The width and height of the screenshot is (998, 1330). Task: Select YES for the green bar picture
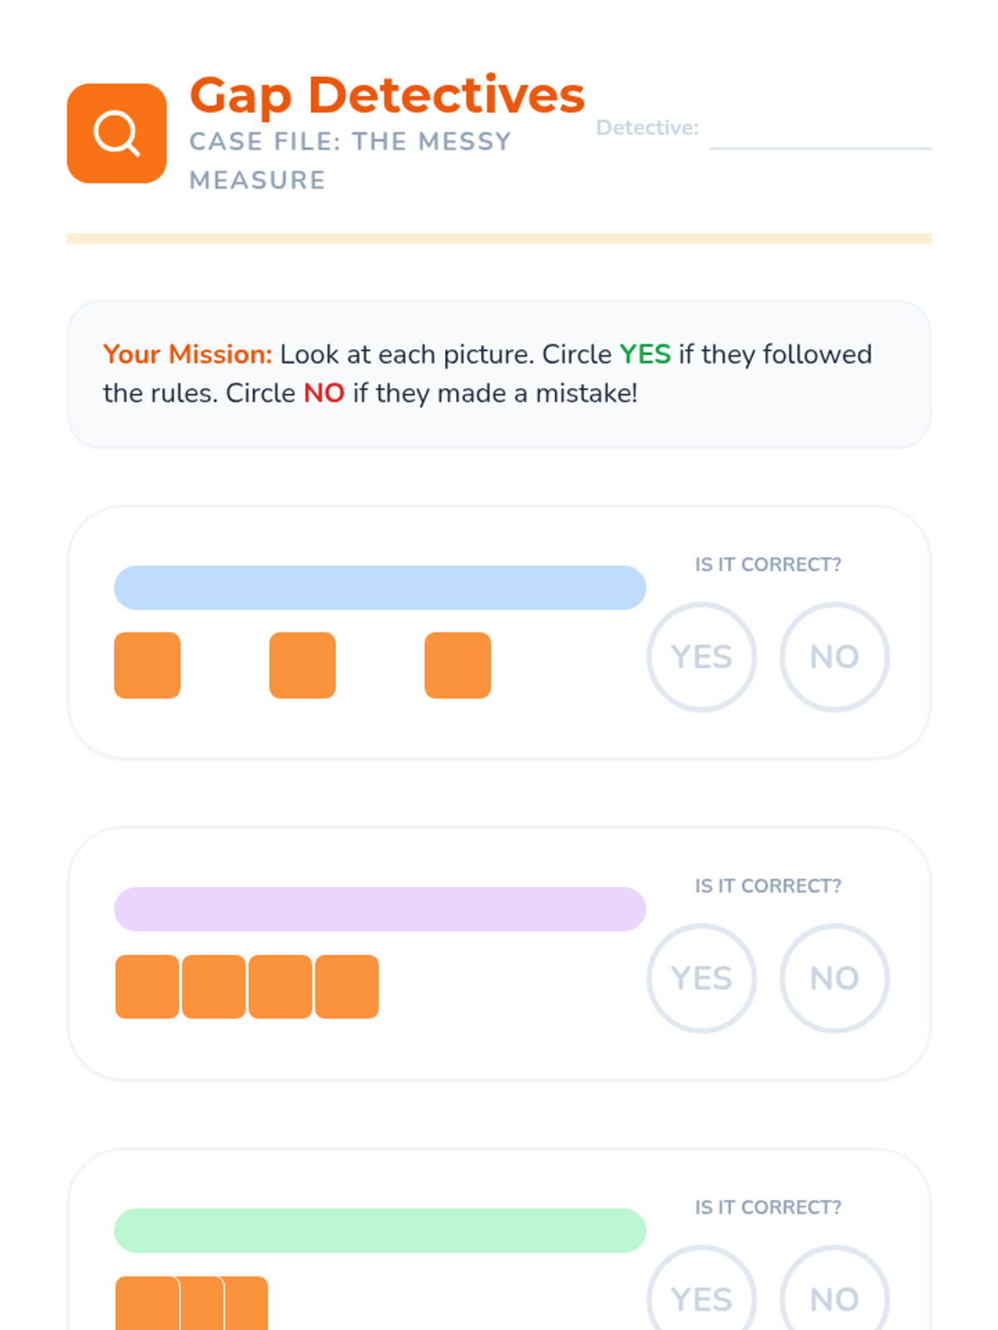pos(701,1297)
